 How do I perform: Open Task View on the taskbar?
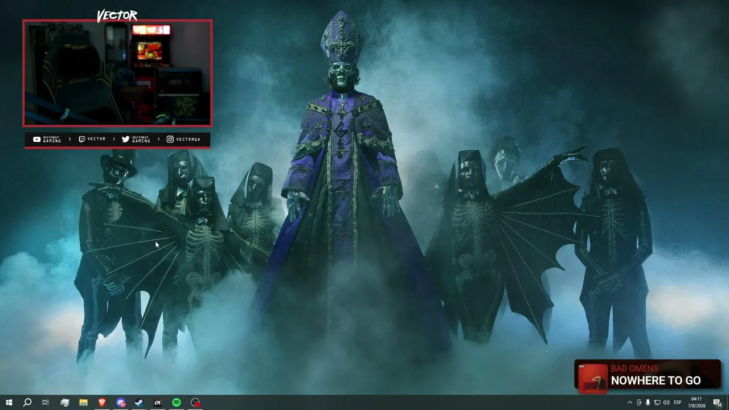46,403
